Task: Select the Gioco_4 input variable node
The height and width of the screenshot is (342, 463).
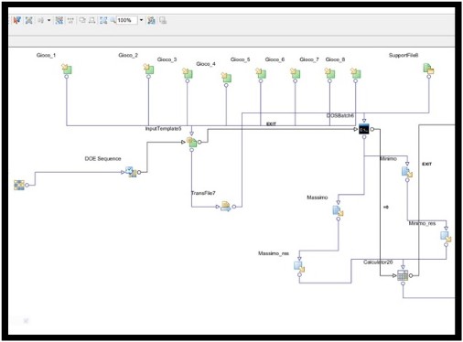Action: pyautogui.click(x=226, y=77)
